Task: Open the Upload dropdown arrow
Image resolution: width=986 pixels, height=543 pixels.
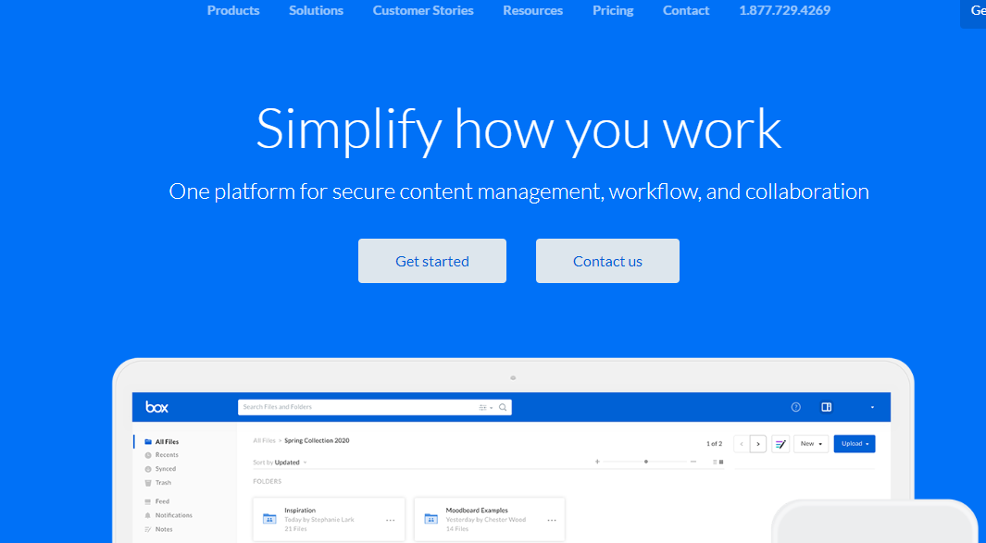Action: 867,443
